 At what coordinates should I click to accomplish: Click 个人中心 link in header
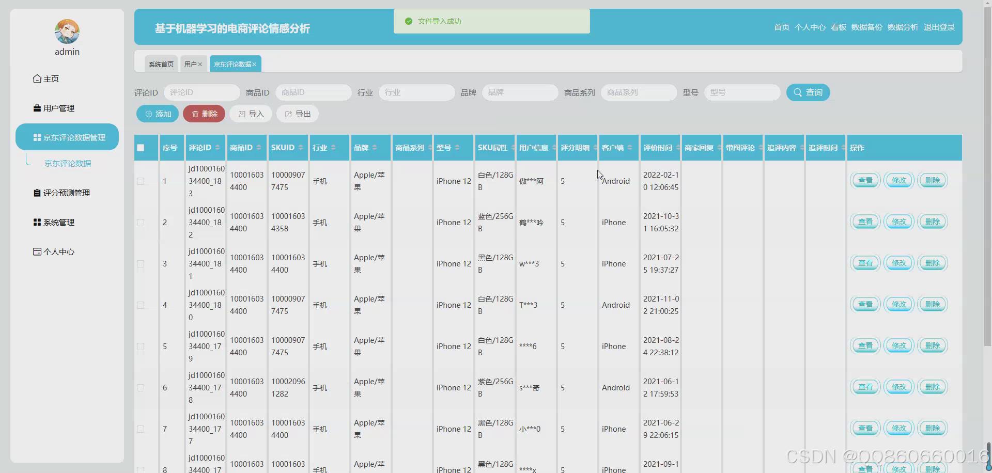tap(810, 27)
